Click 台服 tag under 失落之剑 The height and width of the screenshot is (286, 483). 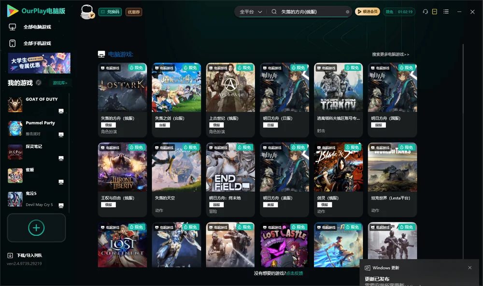point(162,125)
